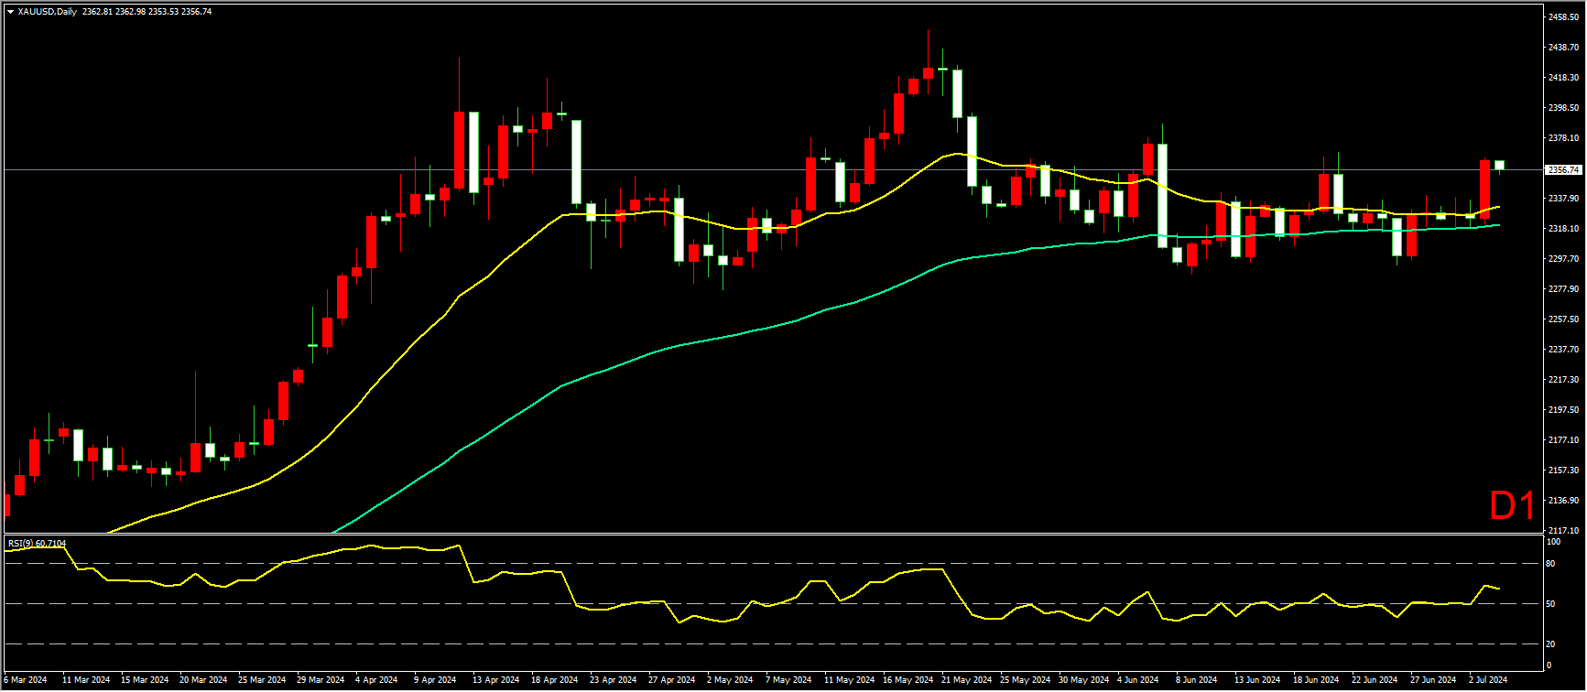Click the 2177.10 price axis label
This screenshot has width=1587, height=692.
pyautogui.click(x=1562, y=440)
